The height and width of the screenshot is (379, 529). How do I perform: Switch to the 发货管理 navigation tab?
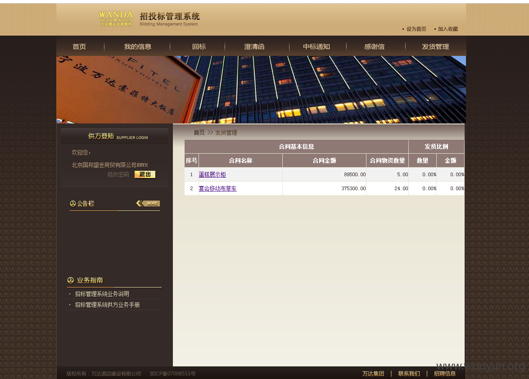pos(435,46)
